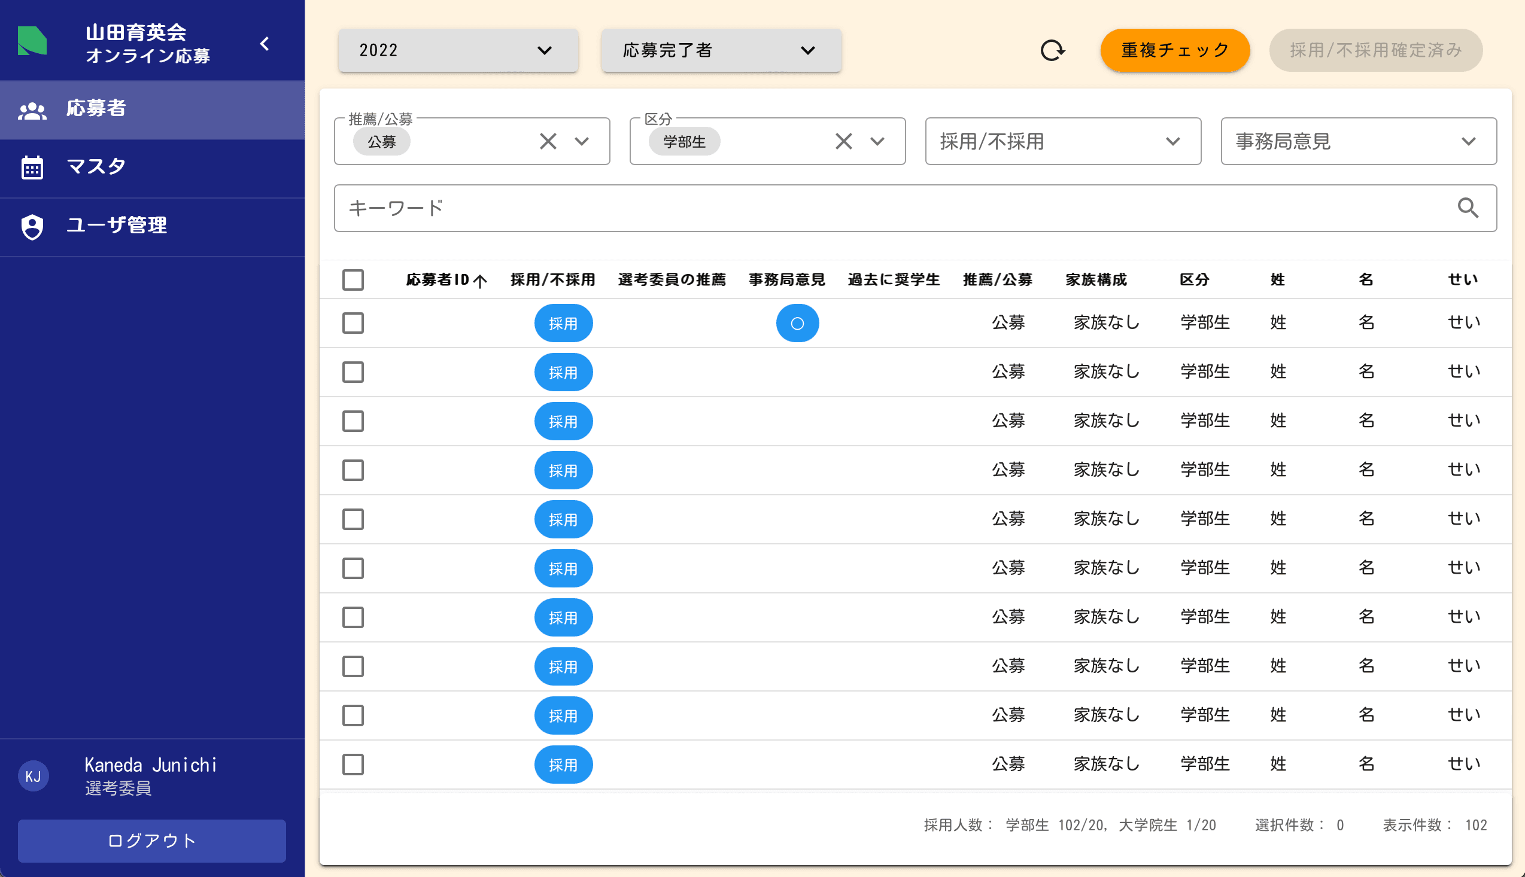This screenshot has height=877, width=1525.
Task: Open ユーザ管理 via the shield icon
Action: click(31, 227)
